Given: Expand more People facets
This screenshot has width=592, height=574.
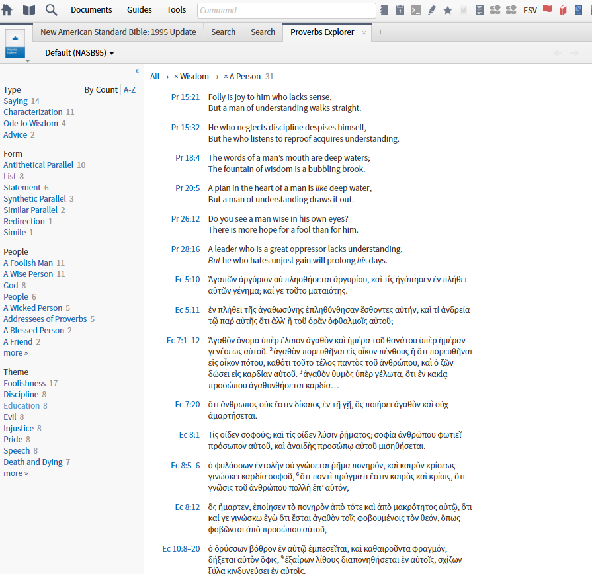Looking at the screenshot, I should 15,353.
